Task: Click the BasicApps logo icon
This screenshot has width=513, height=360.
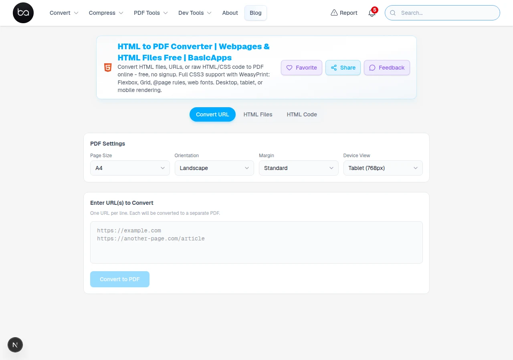Action: tap(23, 13)
